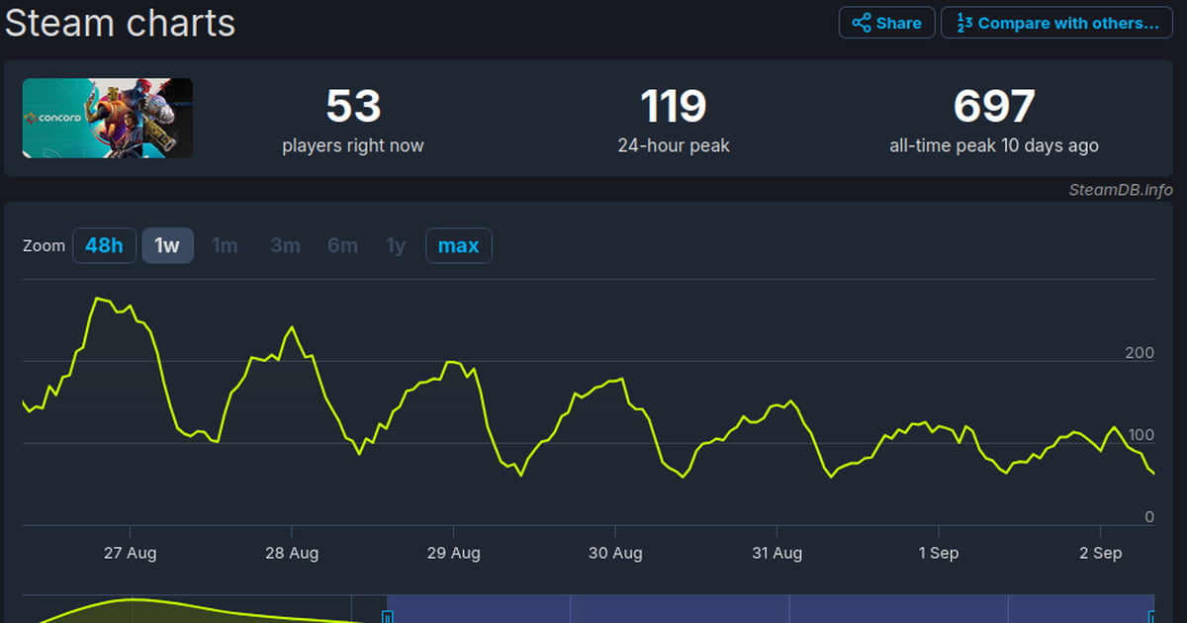Open Compare with others option
Viewport: 1187px width, 623px height.
1056,23
